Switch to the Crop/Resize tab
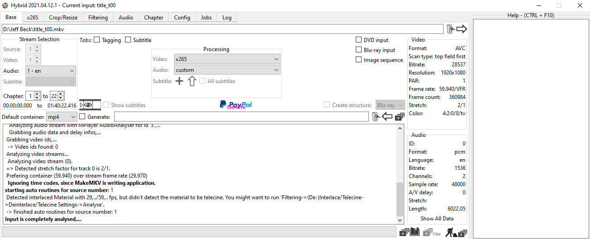The height and width of the screenshot is (239, 590). (63, 18)
